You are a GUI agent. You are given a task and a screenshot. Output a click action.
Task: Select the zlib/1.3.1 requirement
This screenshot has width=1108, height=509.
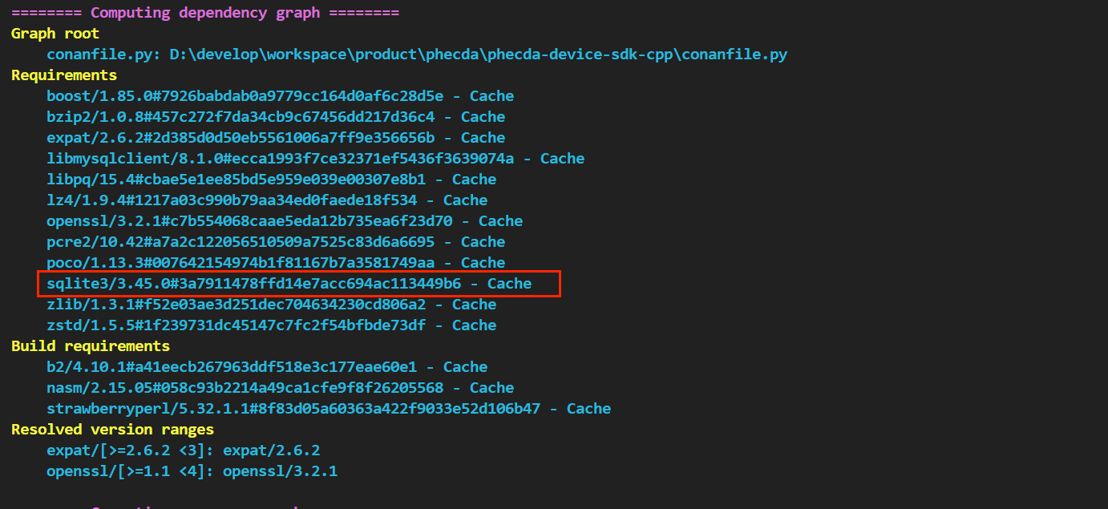271,305
